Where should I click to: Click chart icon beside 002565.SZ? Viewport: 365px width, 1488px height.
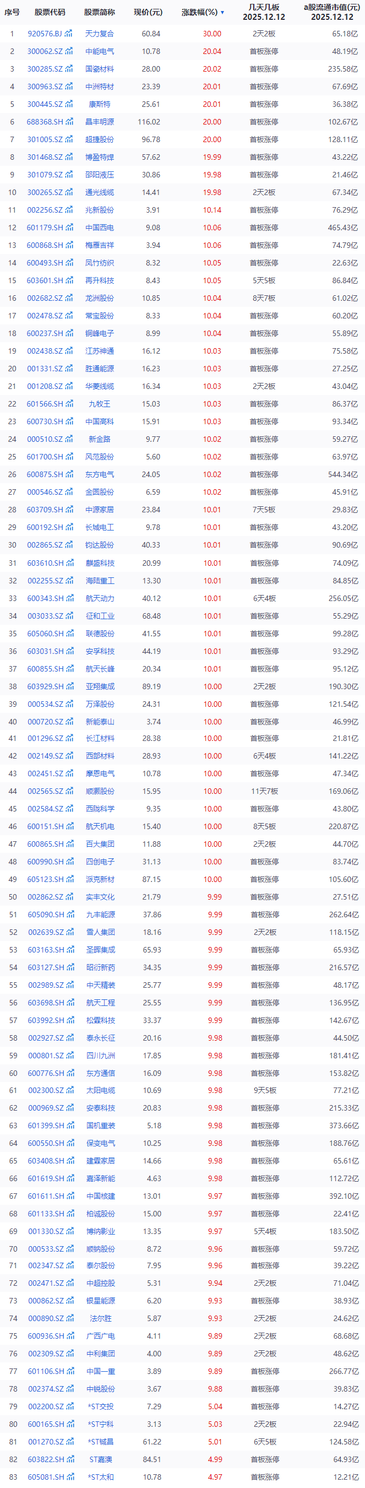coord(70,791)
